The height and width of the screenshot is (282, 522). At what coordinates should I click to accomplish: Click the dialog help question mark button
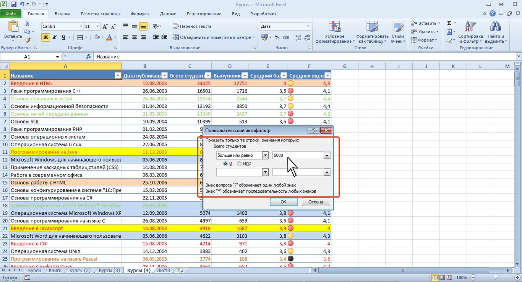(313, 130)
